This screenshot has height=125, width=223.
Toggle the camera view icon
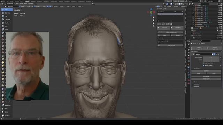[154, 23]
